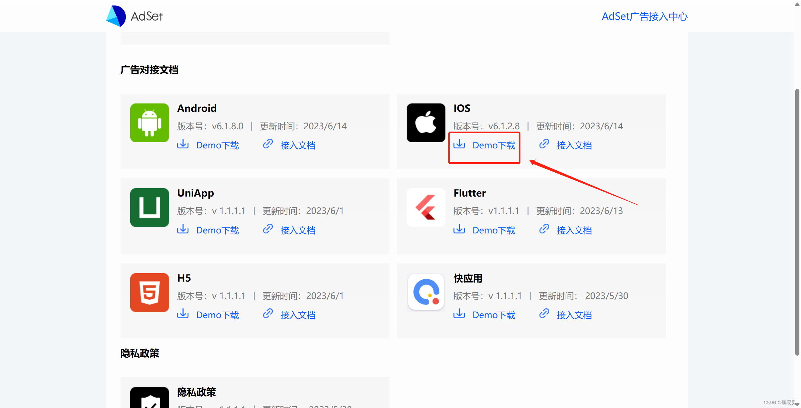Open Android 接入文档 link

coord(298,145)
